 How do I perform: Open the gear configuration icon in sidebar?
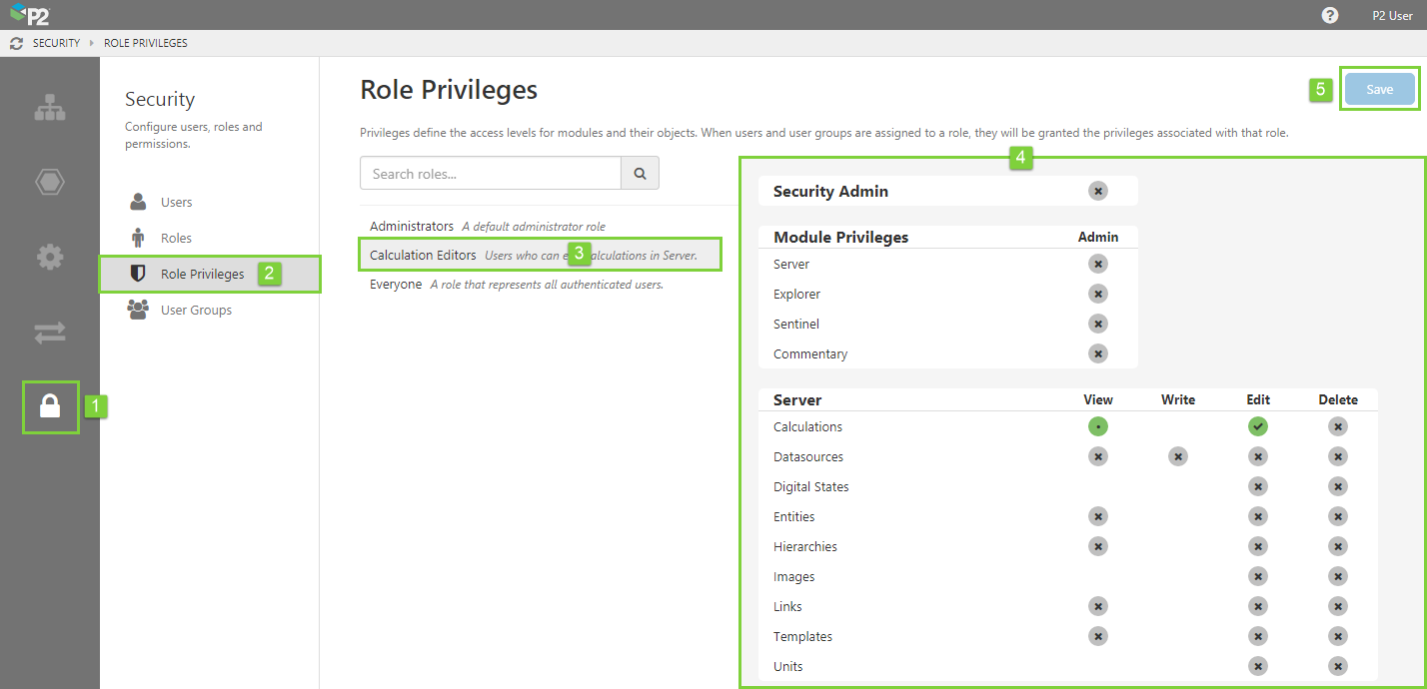click(50, 257)
